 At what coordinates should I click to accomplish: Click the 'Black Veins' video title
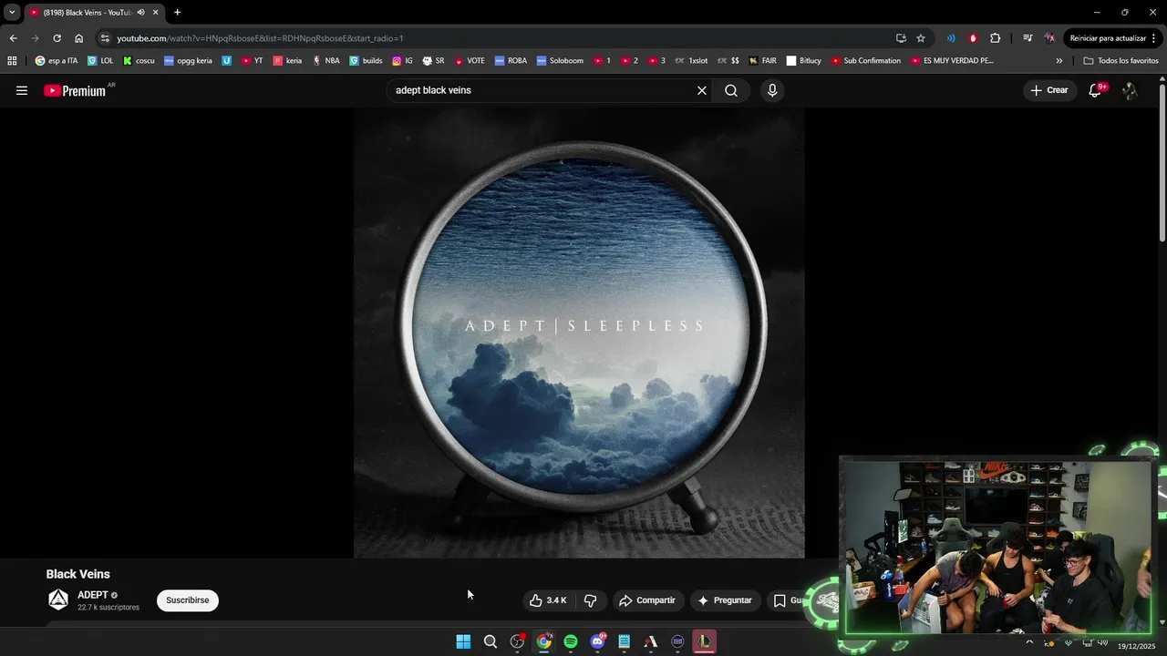coord(78,574)
